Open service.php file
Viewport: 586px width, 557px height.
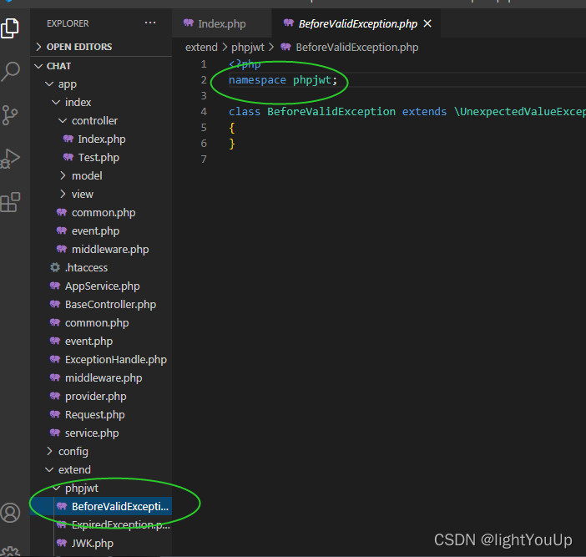101,433
